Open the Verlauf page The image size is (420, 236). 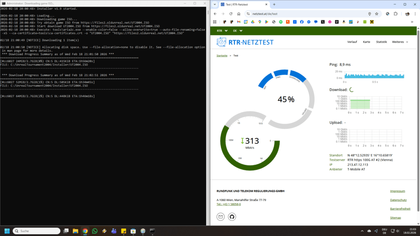(352, 42)
